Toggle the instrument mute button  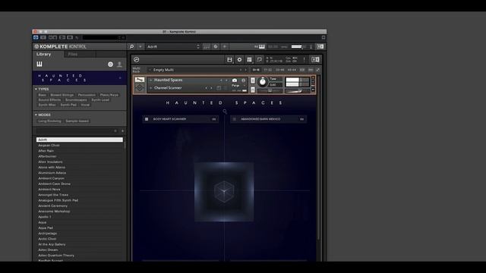[253, 89]
